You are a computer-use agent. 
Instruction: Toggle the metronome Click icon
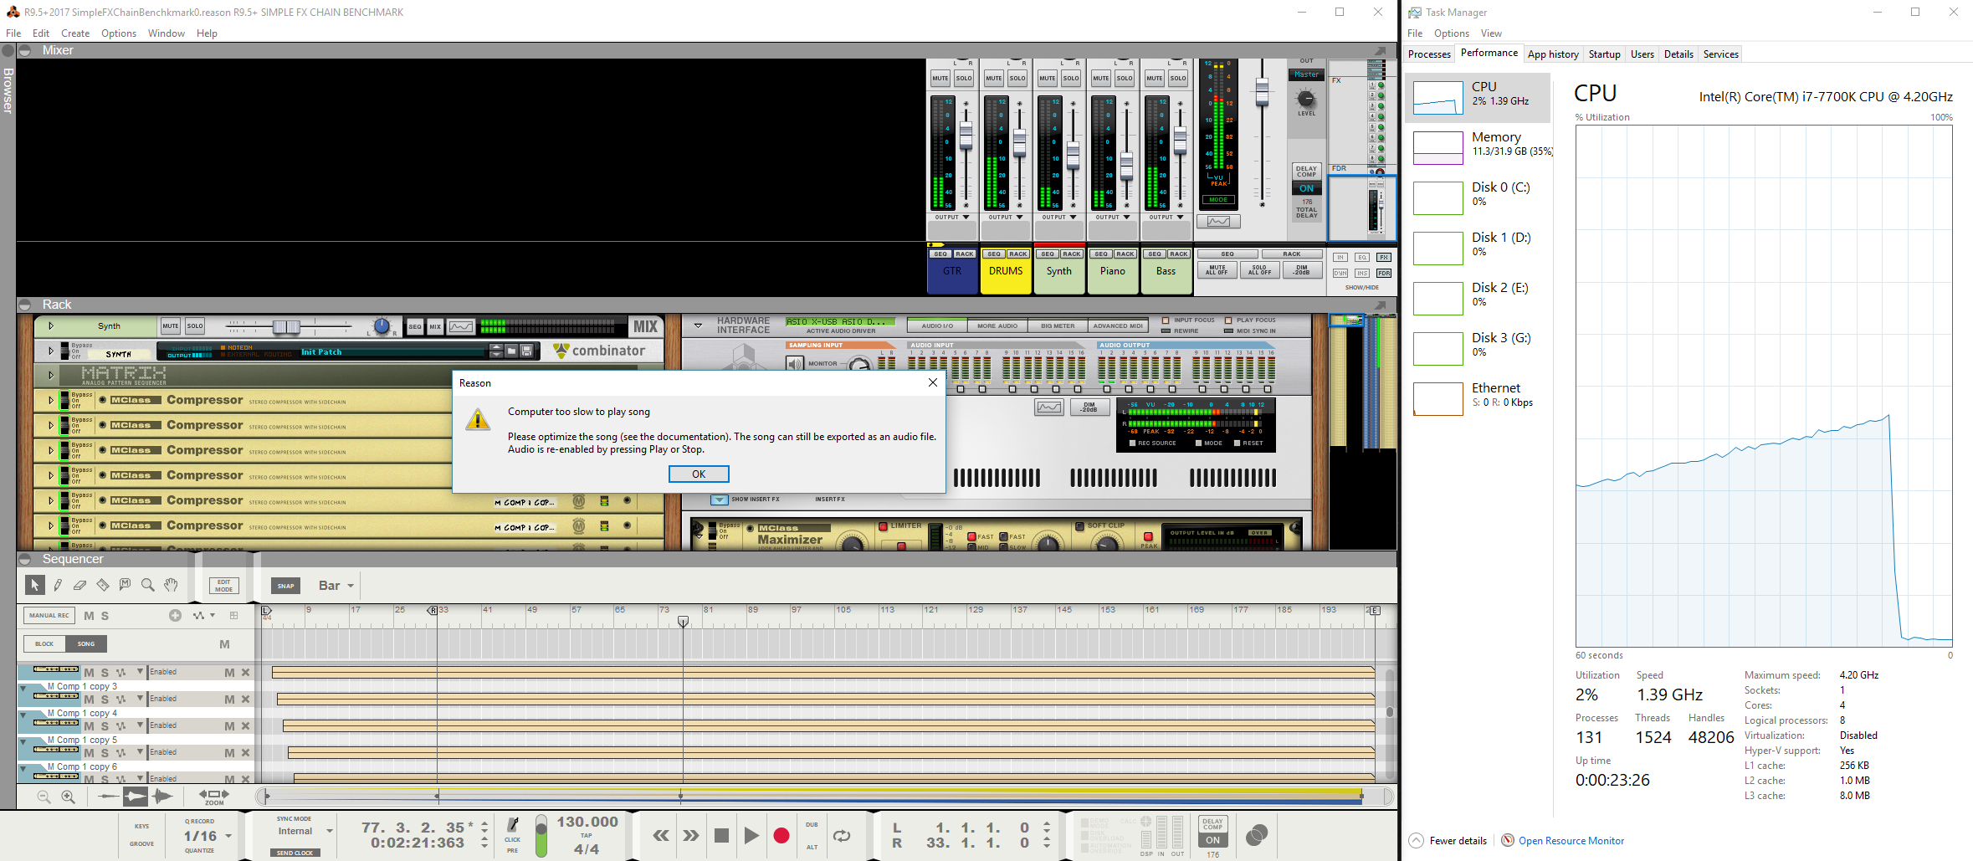point(513,825)
